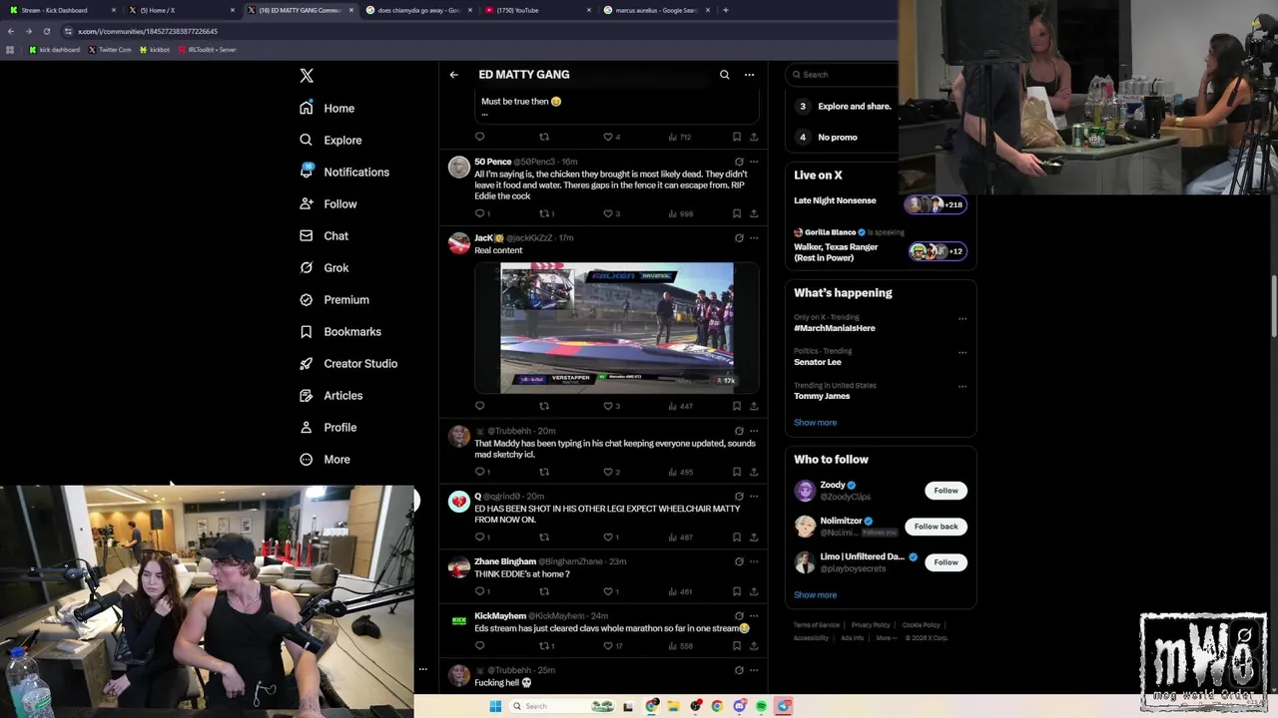Play JacK's Real content video

pos(617,328)
